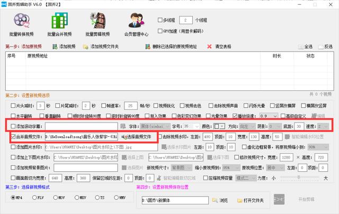This screenshot has height=214, width=339.
Task: Click the 选择上图 icon
Action: tap(124, 157)
